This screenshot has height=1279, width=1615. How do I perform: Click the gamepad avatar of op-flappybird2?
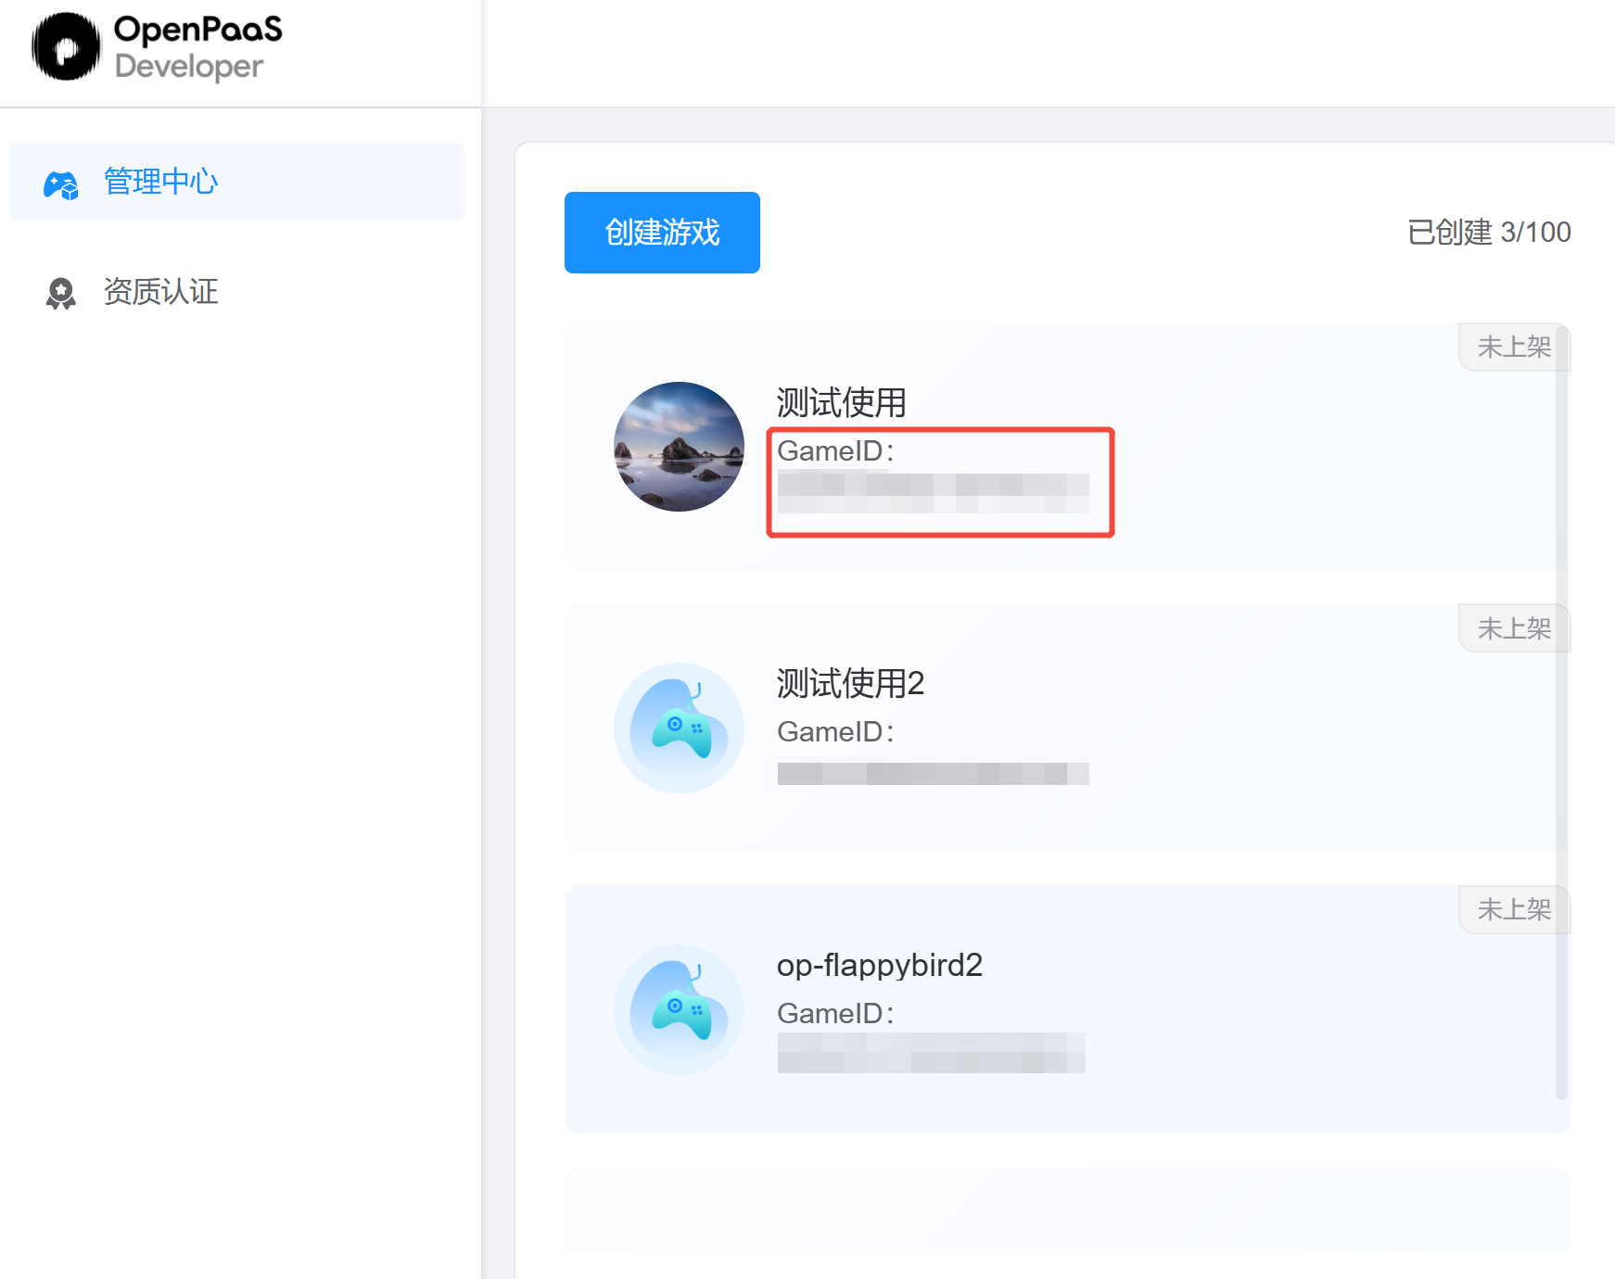point(679,1009)
